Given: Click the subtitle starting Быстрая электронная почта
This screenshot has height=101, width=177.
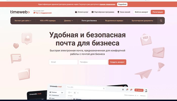Looking at the screenshot, I should click(x=87, y=52).
